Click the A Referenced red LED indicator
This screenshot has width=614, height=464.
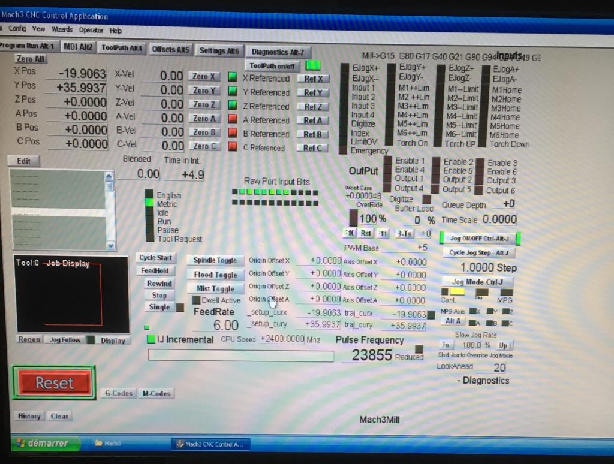point(233,119)
